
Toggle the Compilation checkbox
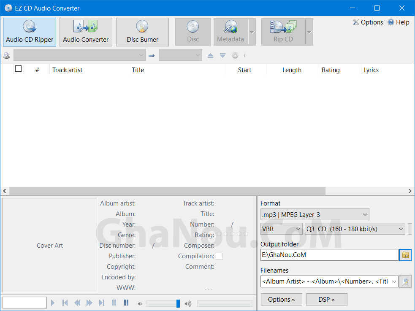[x=219, y=256]
